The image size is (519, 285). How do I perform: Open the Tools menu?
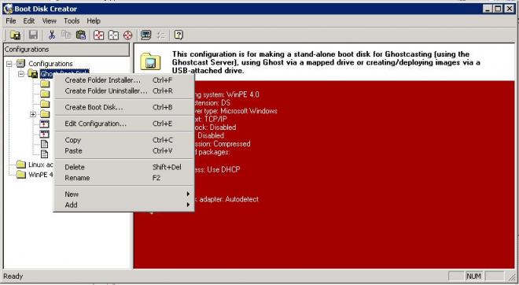click(x=72, y=21)
